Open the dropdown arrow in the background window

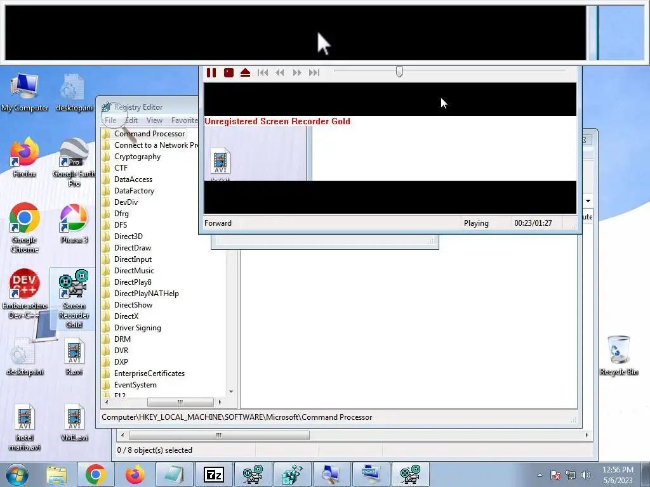pos(588,201)
